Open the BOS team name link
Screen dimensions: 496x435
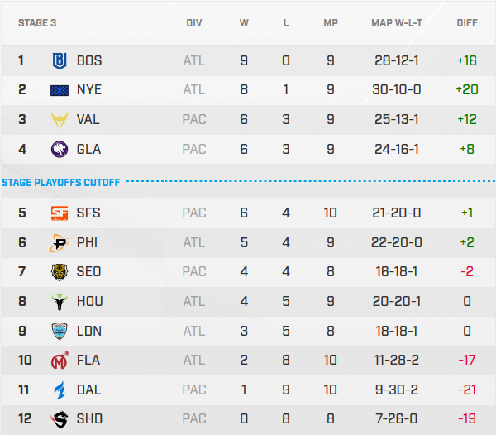[88, 60]
